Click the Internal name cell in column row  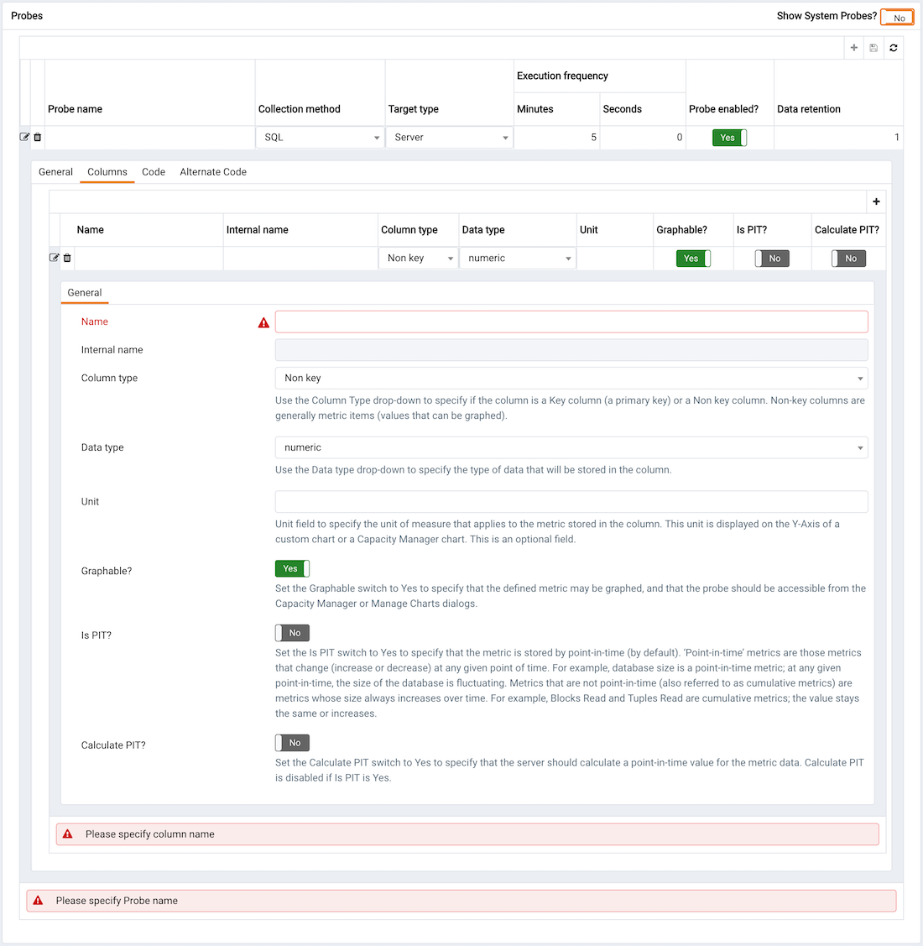300,259
